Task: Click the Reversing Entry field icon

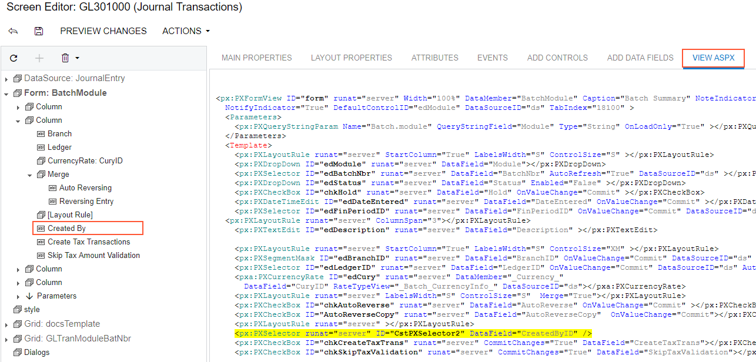Action: [52, 201]
